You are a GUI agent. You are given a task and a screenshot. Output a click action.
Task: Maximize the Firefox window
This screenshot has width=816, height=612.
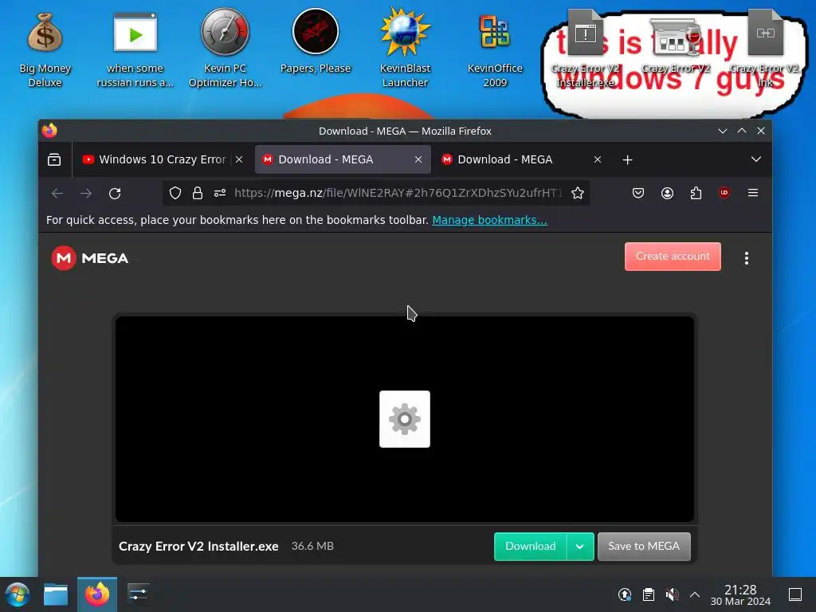[742, 131]
